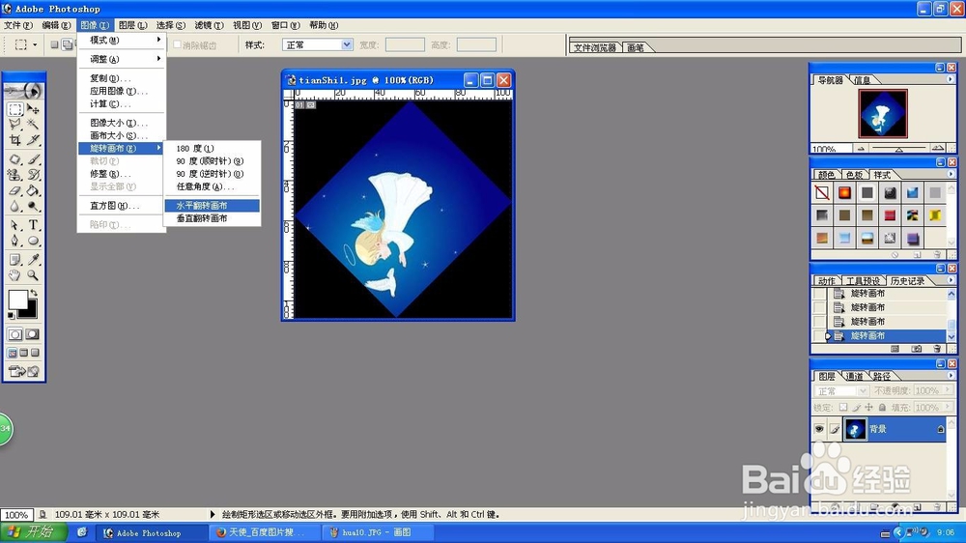Open 文件浏览器 tab in palette well
Viewport: 966px width, 543px height.
tap(594, 47)
